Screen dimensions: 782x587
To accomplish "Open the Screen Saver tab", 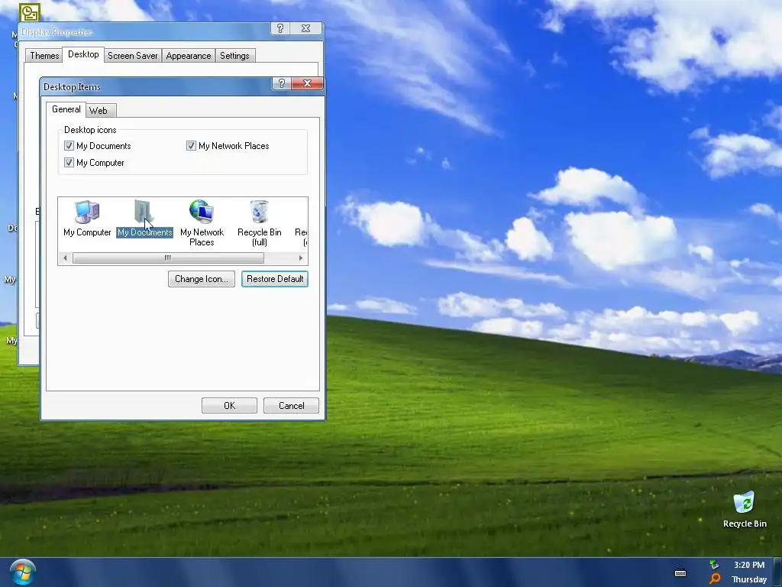I will pos(133,55).
